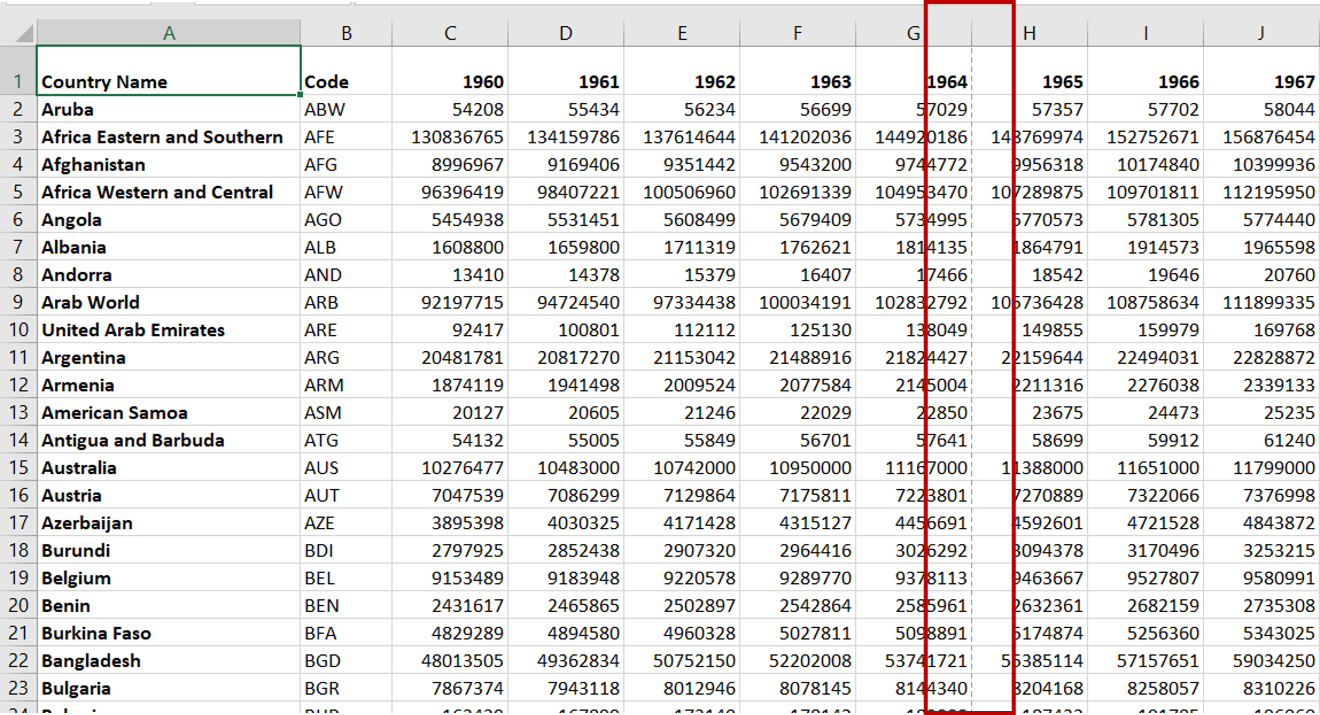This screenshot has width=1320, height=715.
Task: Click the '1966' year header cell
Action: pos(1145,71)
